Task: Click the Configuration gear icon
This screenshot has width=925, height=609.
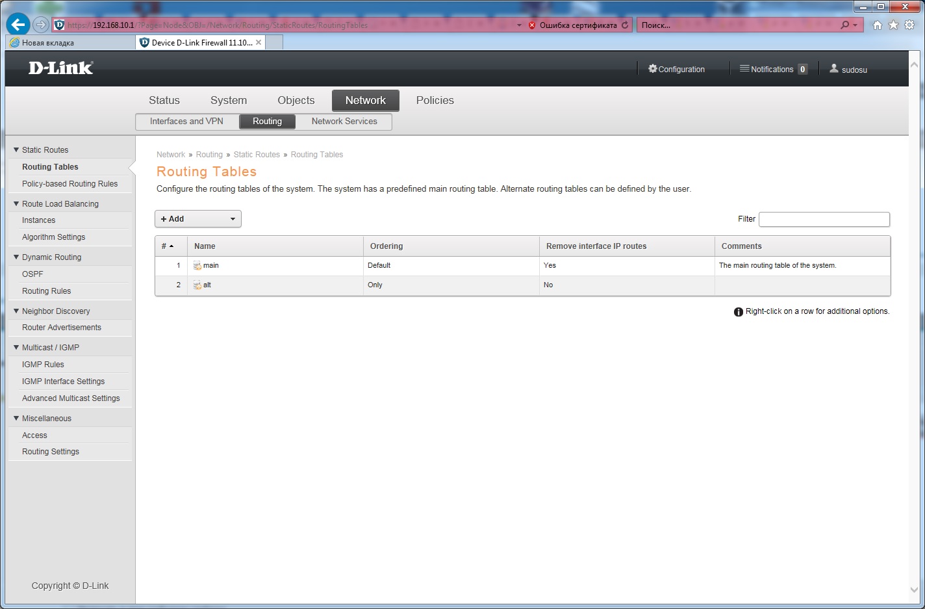Action: point(653,68)
